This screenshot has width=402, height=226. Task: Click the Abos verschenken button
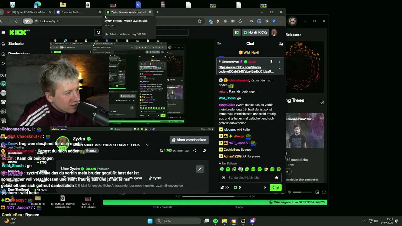point(189,140)
